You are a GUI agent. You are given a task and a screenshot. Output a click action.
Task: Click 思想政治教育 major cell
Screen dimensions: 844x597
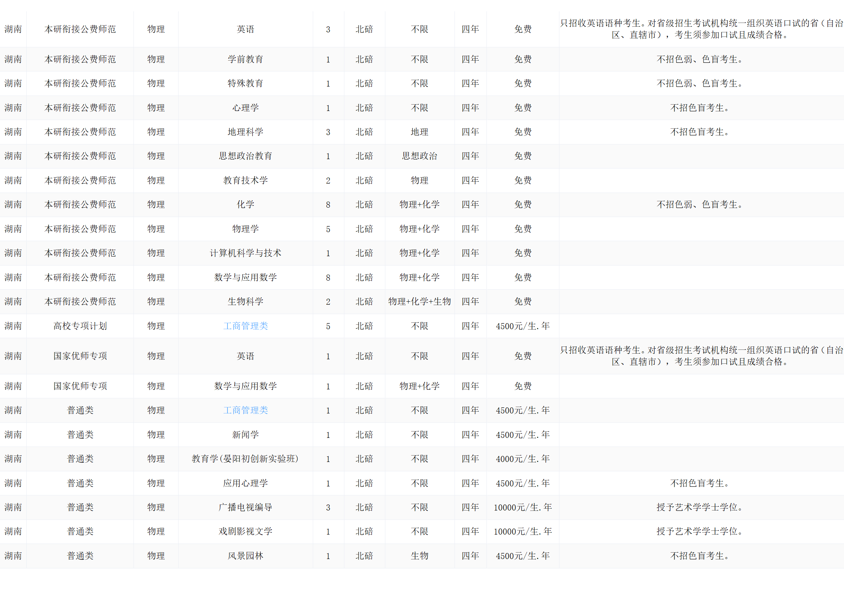point(245,156)
